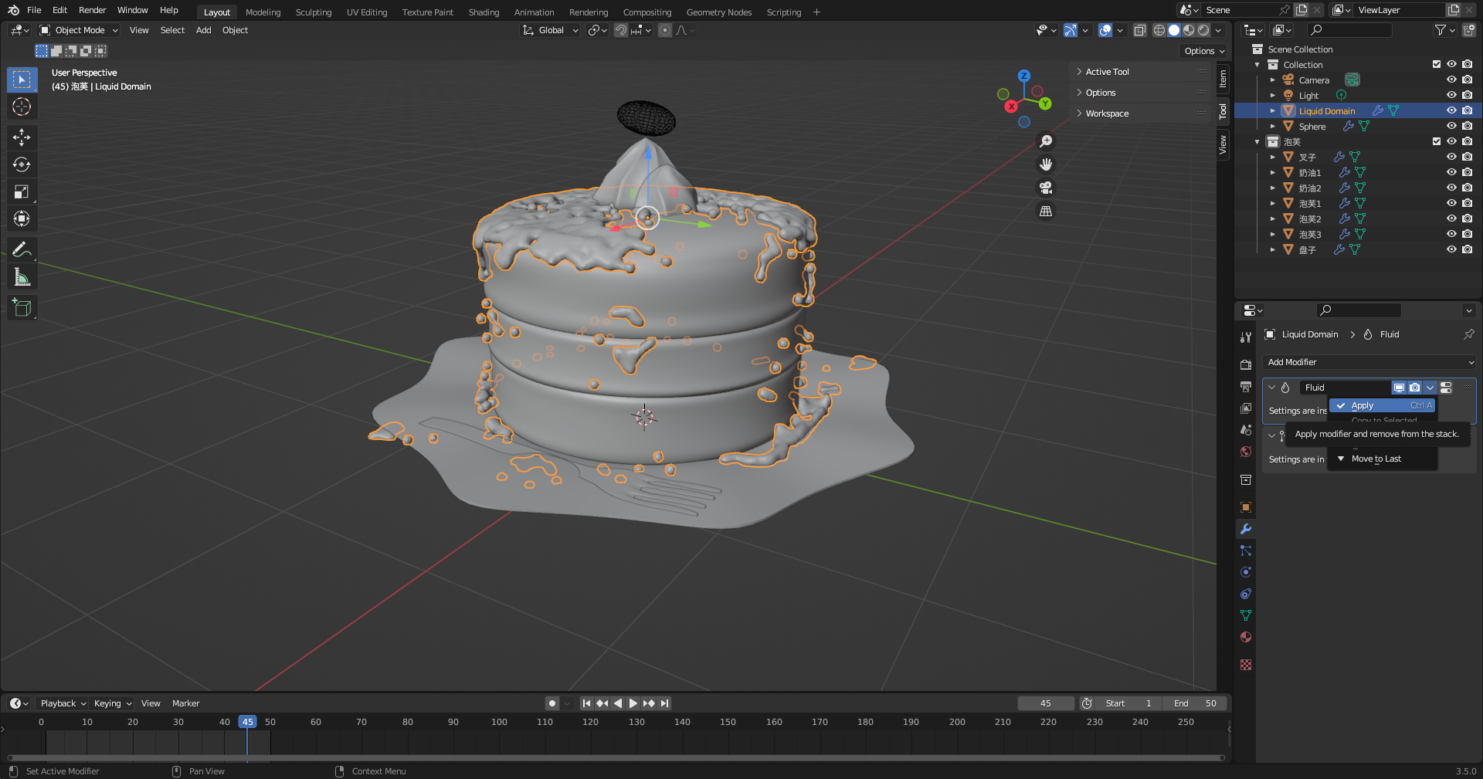
Task: Open the Physics properties tab
Action: click(x=1245, y=572)
